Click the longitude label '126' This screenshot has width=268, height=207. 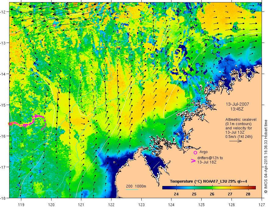[231, 205]
